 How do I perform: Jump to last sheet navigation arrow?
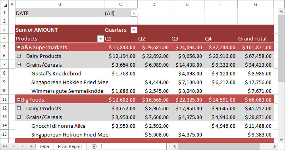pyautogui.click(x=31, y=146)
